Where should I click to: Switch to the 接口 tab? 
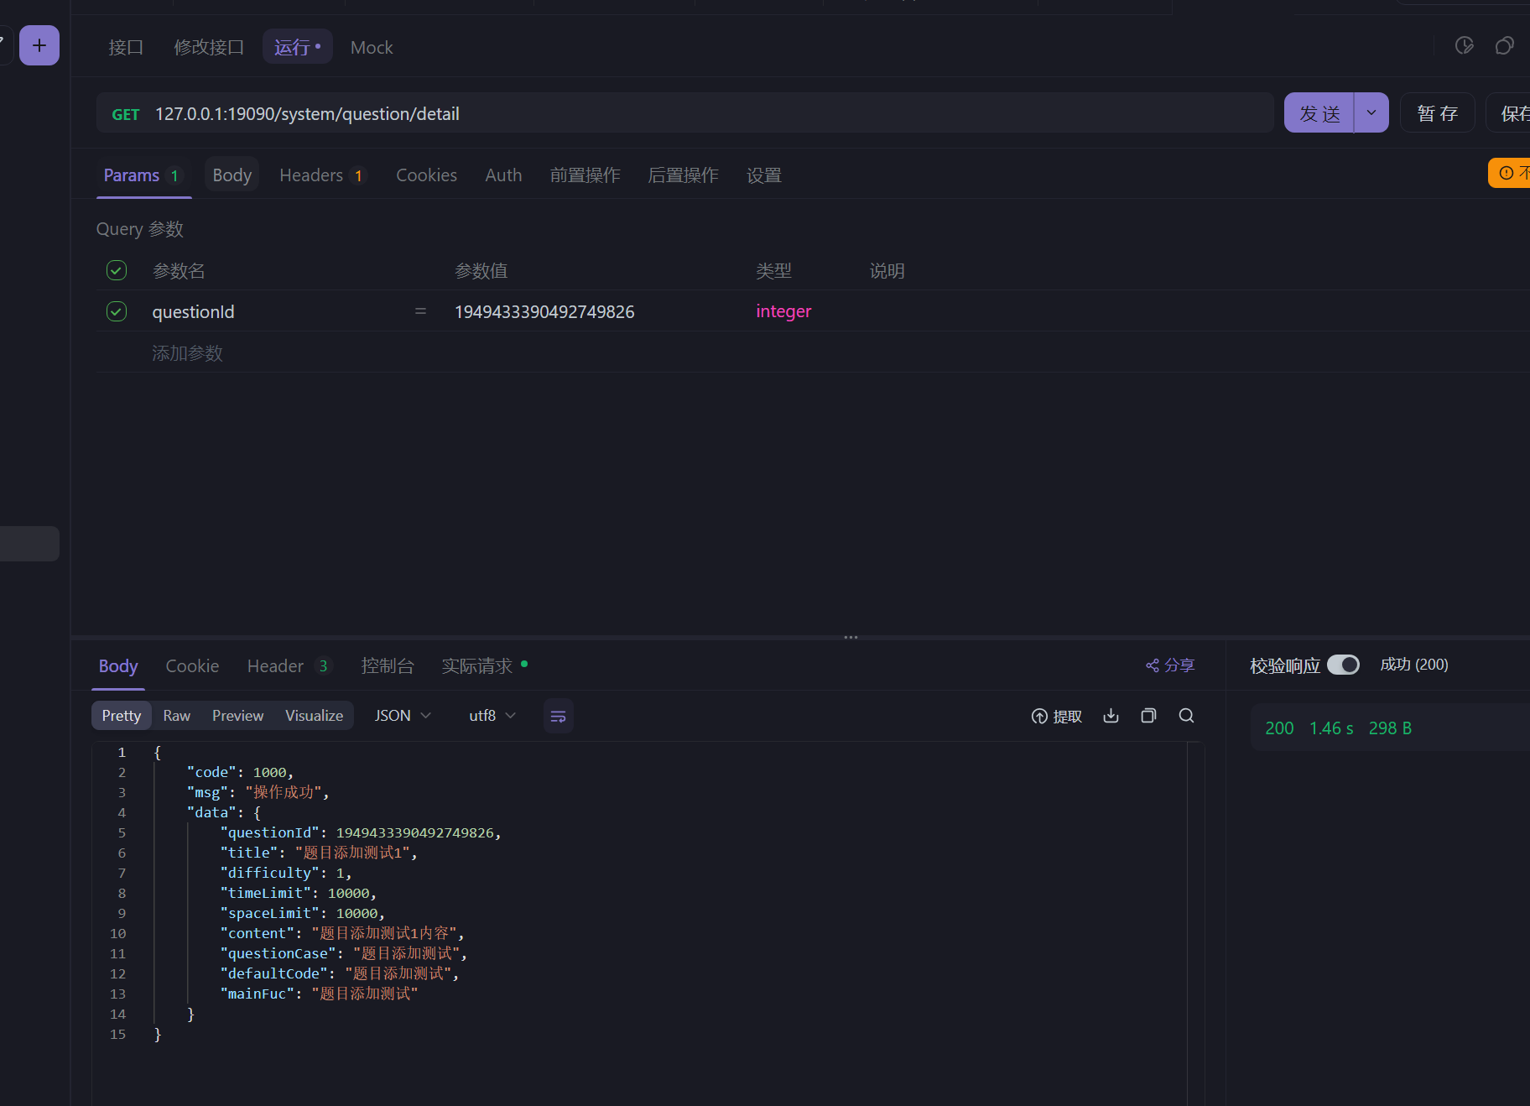[x=126, y=47]
